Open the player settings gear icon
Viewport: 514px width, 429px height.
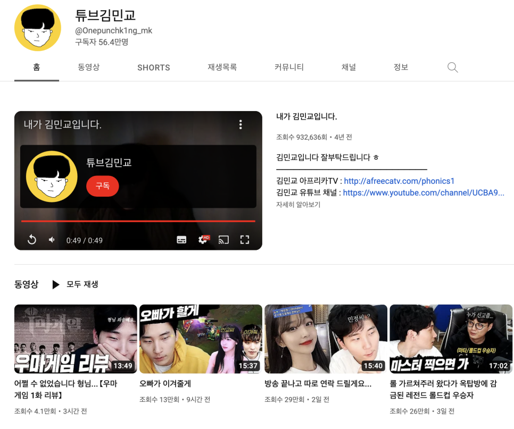pos(203,240)
